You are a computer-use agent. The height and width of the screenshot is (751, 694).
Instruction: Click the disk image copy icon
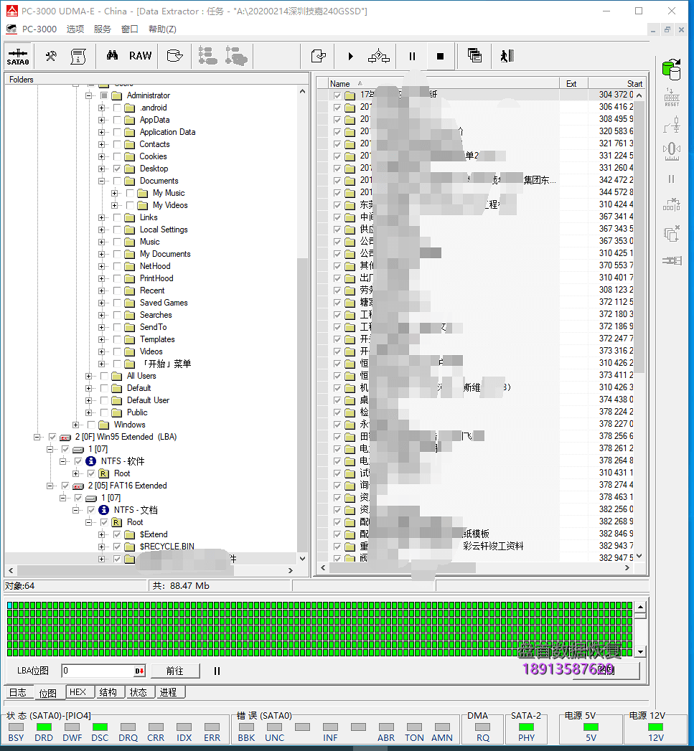coord(174,56)
